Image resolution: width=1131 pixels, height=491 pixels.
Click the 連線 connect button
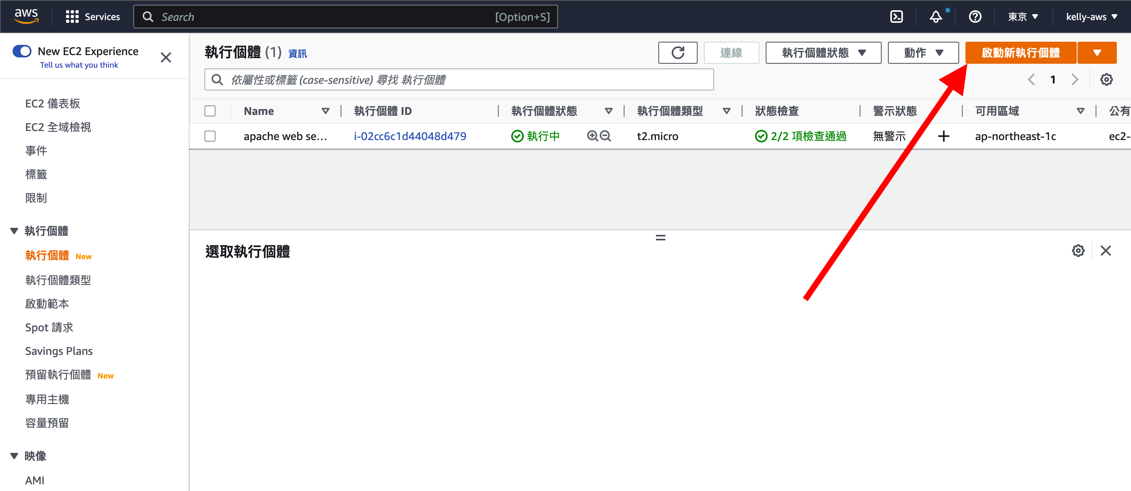point(731,53)
